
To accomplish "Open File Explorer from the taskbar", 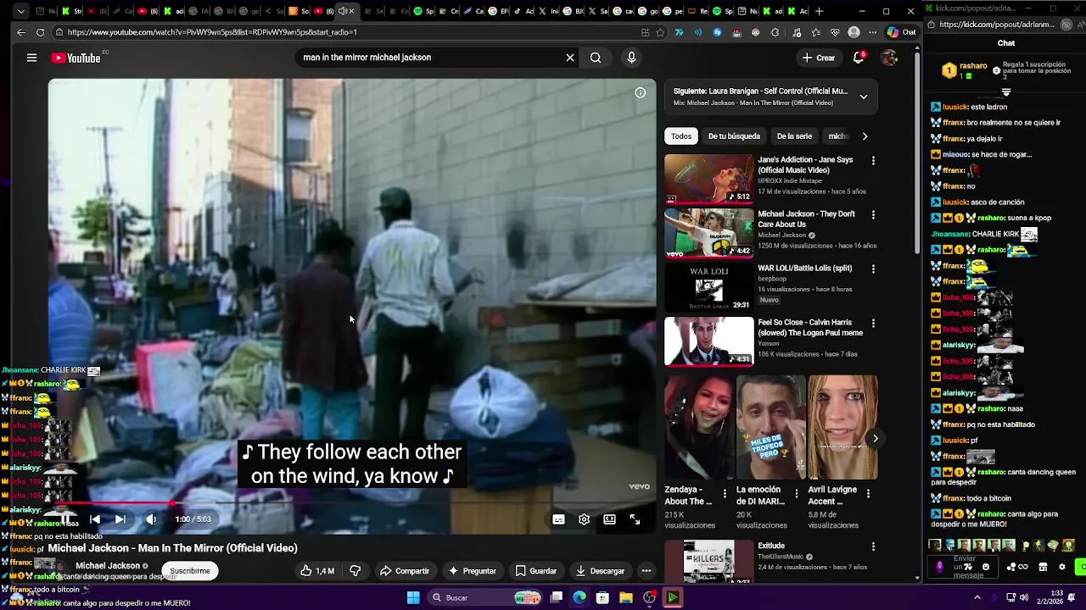I will tap(625, 597).
